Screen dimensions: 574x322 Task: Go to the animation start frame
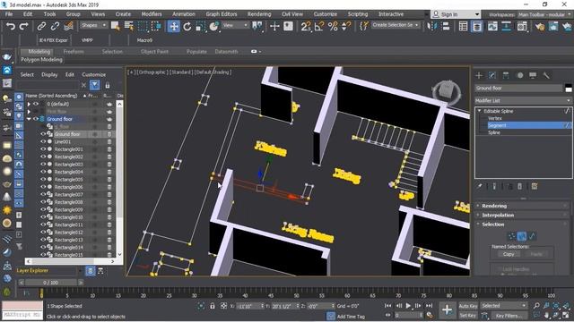388,306
